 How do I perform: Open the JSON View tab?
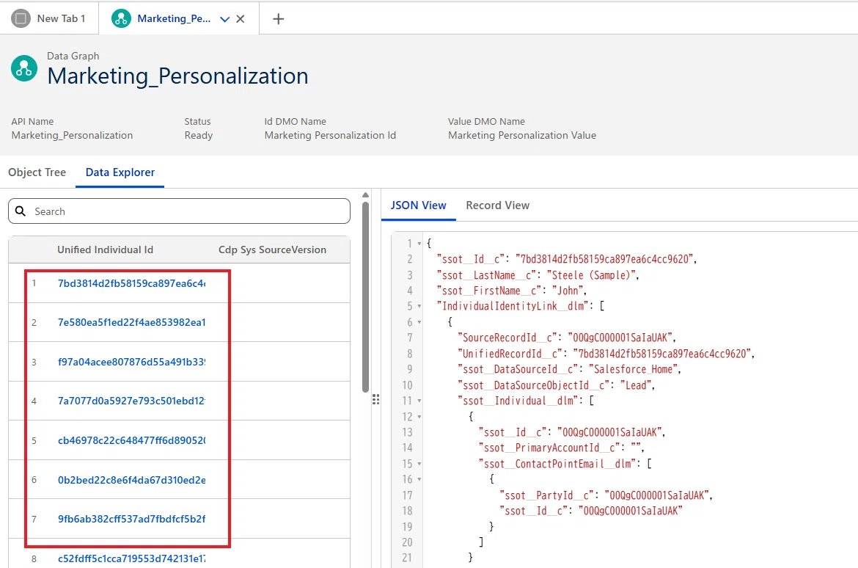418,205
